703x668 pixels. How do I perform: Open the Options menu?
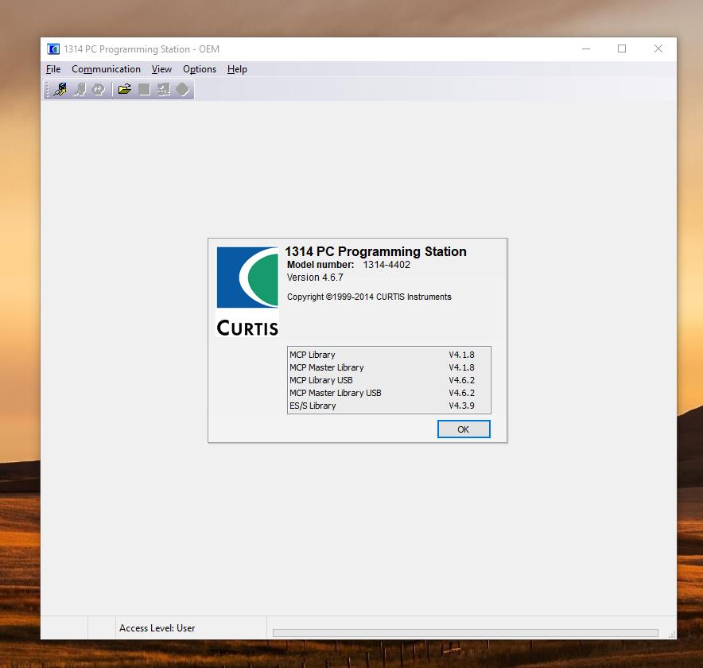point(200,69)
